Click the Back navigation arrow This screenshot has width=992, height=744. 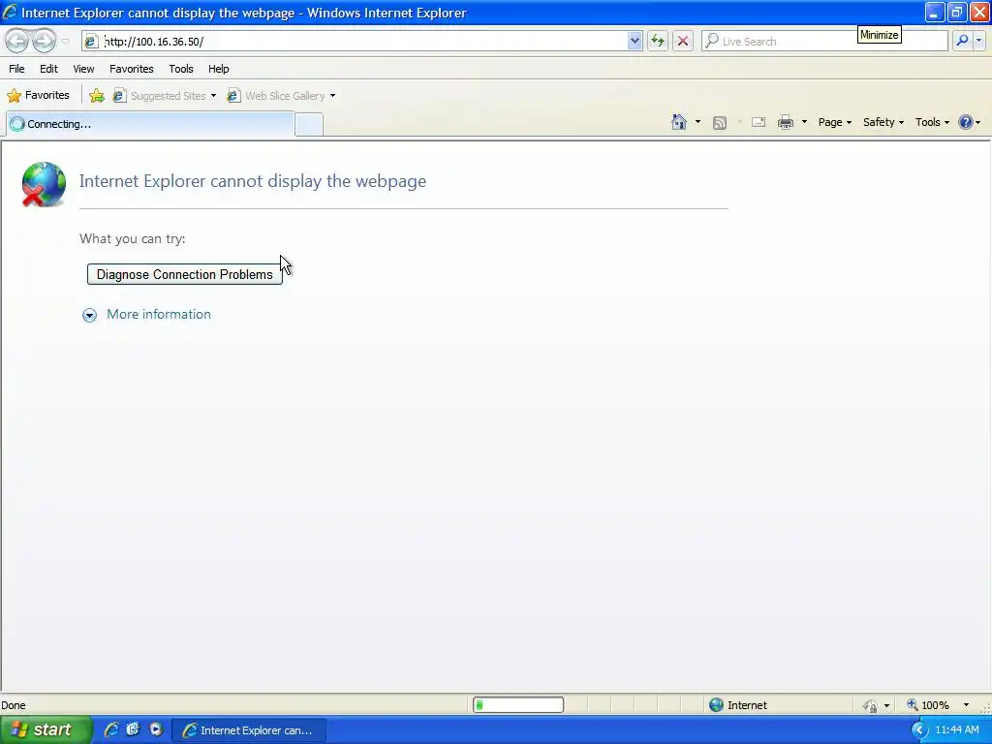(x=17, y=41)
